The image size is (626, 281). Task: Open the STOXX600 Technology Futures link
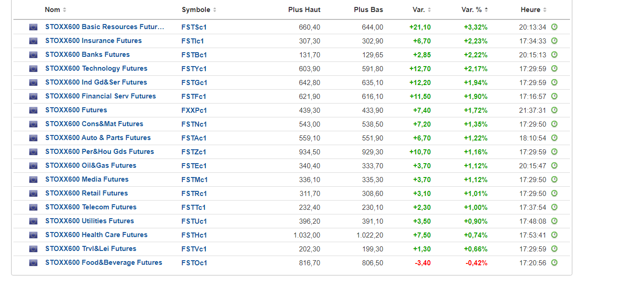point(96,68)
